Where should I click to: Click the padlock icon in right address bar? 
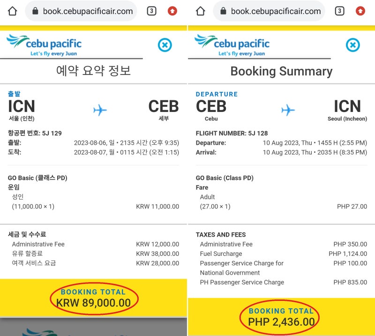tap(223, 11)
